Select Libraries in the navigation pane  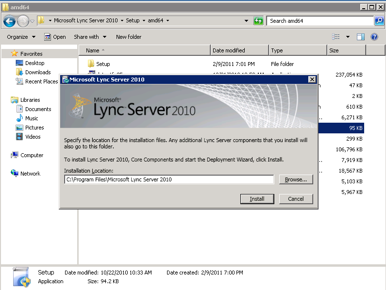tap(25, 100)
